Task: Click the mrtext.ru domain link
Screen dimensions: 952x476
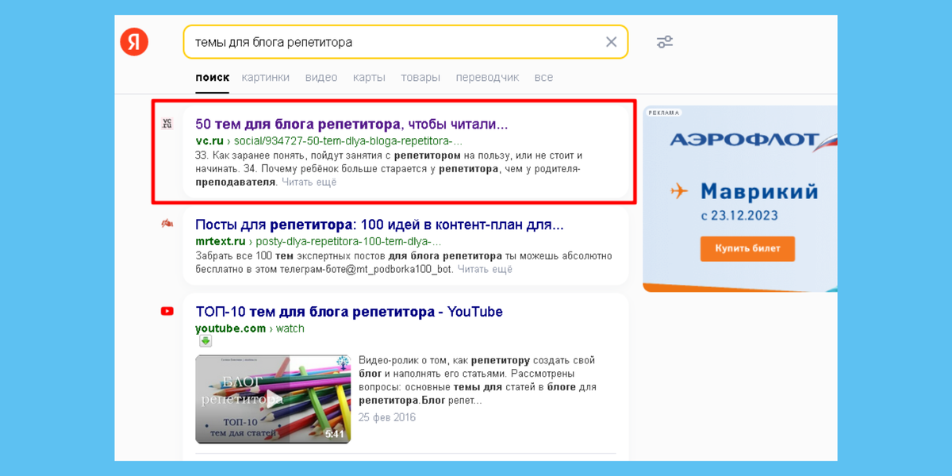Action: [x=221, y=241]
